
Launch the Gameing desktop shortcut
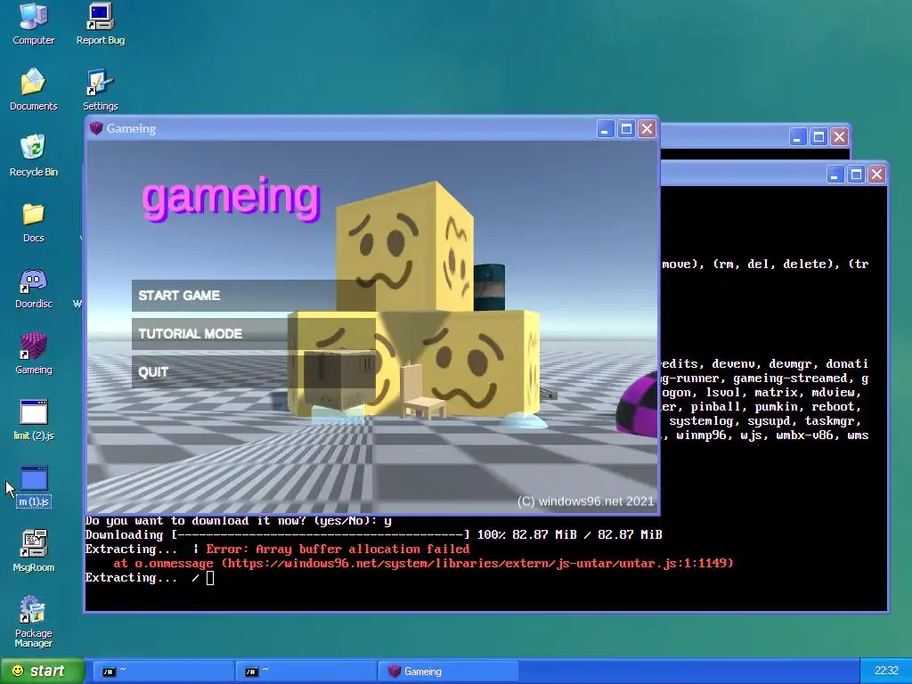point(33,353)
